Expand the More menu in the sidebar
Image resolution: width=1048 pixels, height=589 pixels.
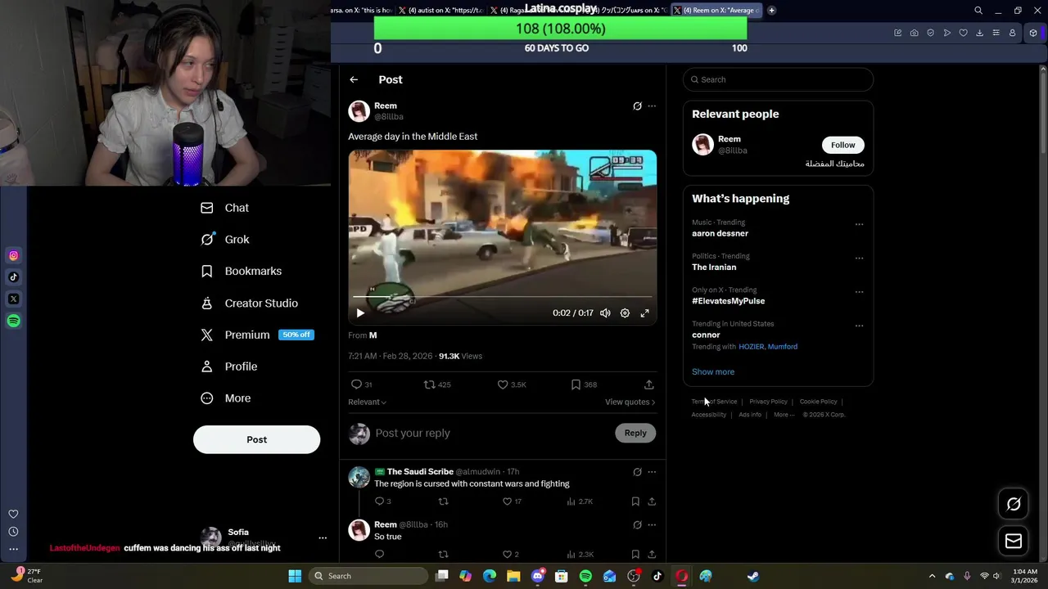pyautogui.click(x=226, y=398)
